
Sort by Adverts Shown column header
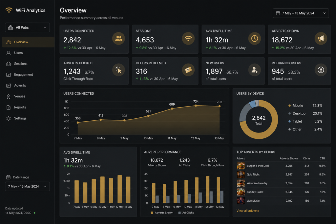click(289, 158)
